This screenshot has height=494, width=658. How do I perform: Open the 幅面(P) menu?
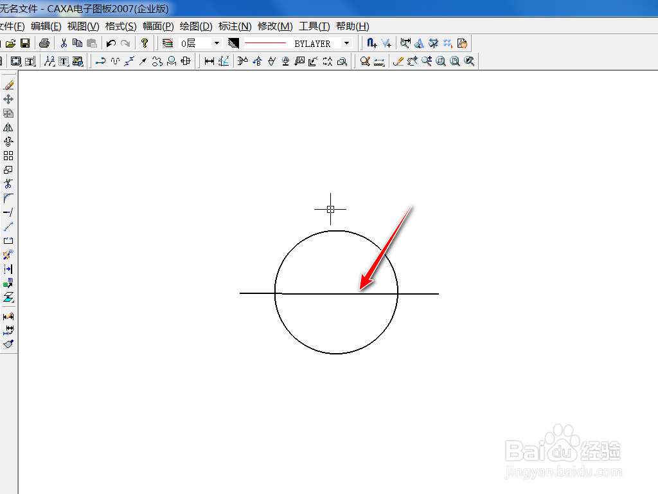pyautogui.click(x=158, y=26)
